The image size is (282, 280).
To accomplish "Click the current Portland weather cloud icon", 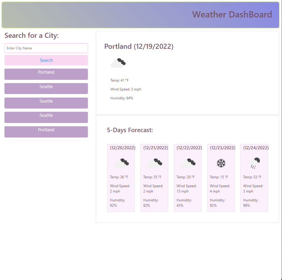I will (x=118, y=63).
